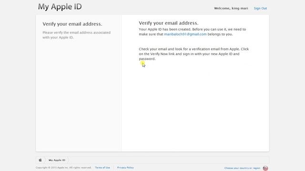Click the sidebar Verify your email address heading
This screenshot has height=171, width=305.
[x=72, y=24]
